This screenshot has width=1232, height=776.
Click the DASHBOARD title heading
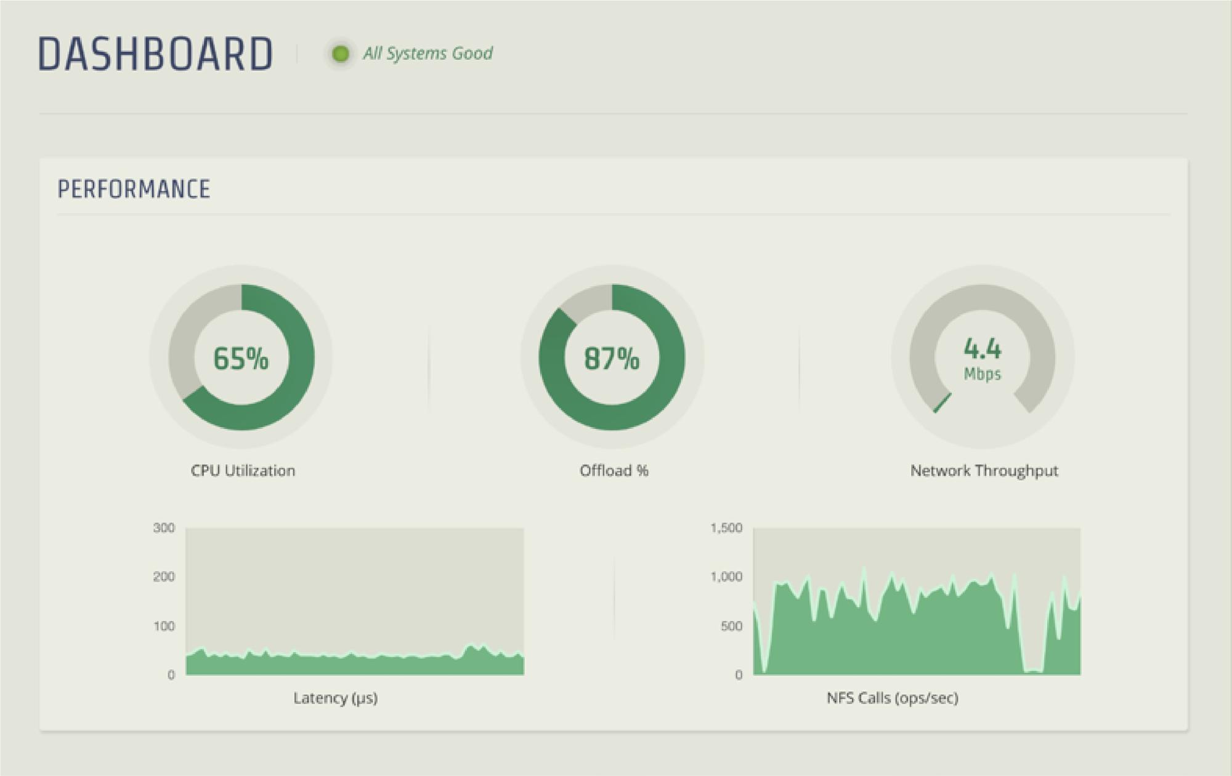[155, 54]
